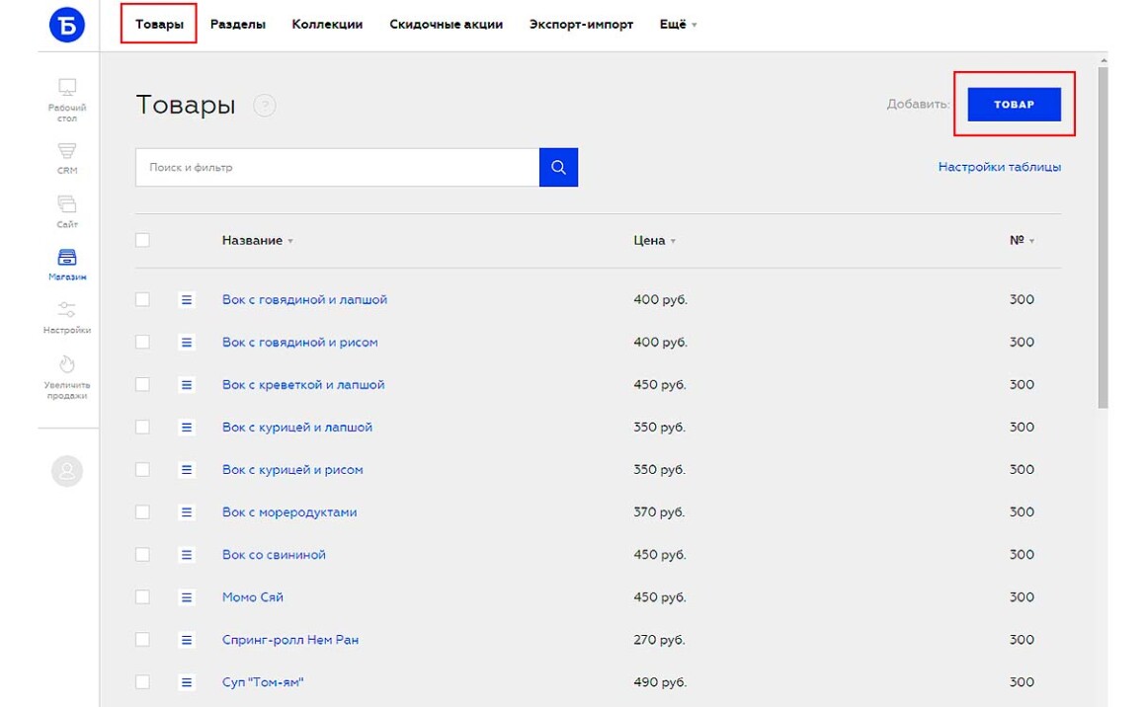Open row menu for Суп "Том-ям"
This screenshot has width=1146, height=707.
coord(187,682)
